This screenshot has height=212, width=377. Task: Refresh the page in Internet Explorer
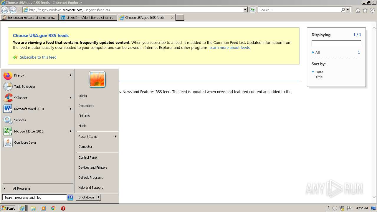[253, 10]
